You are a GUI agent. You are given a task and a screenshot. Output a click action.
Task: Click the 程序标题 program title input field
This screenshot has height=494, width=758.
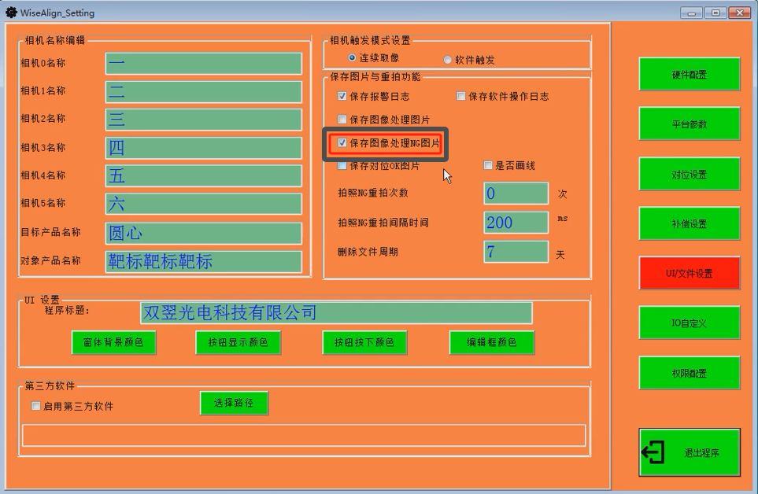point(336,313)
